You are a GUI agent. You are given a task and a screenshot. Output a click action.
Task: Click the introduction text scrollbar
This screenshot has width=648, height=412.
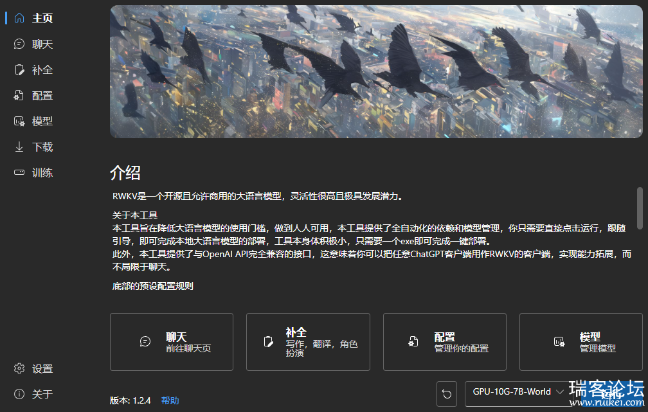tap(639, 208)
